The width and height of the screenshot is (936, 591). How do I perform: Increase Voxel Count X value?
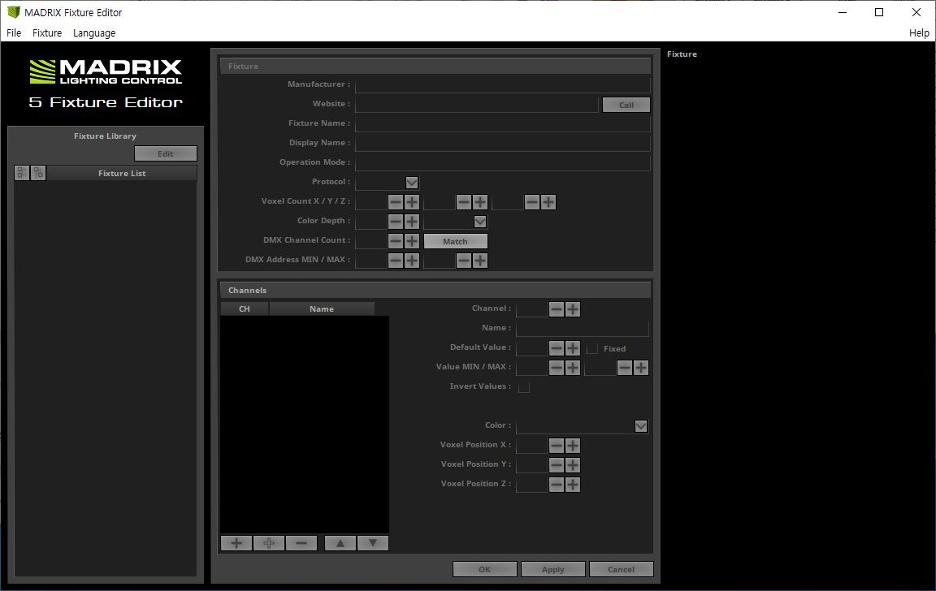(412, 202)
